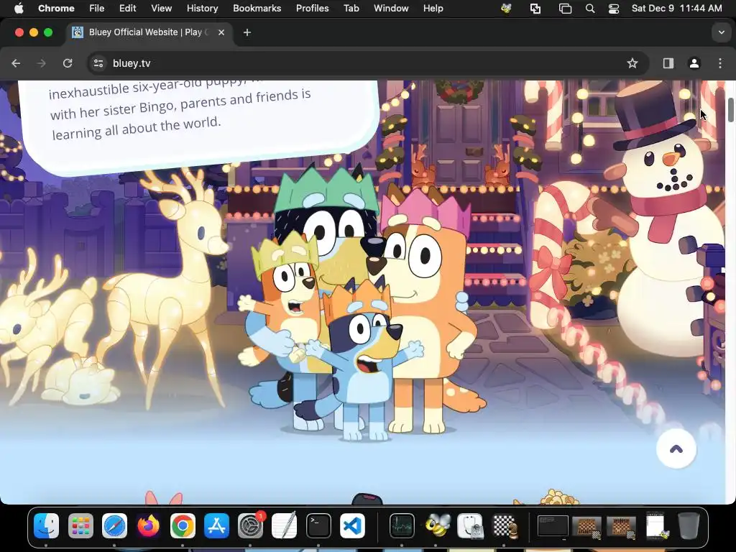The image size is (736, 552).
Task: Open Spotlight search
Action: (x=590, y=9)
